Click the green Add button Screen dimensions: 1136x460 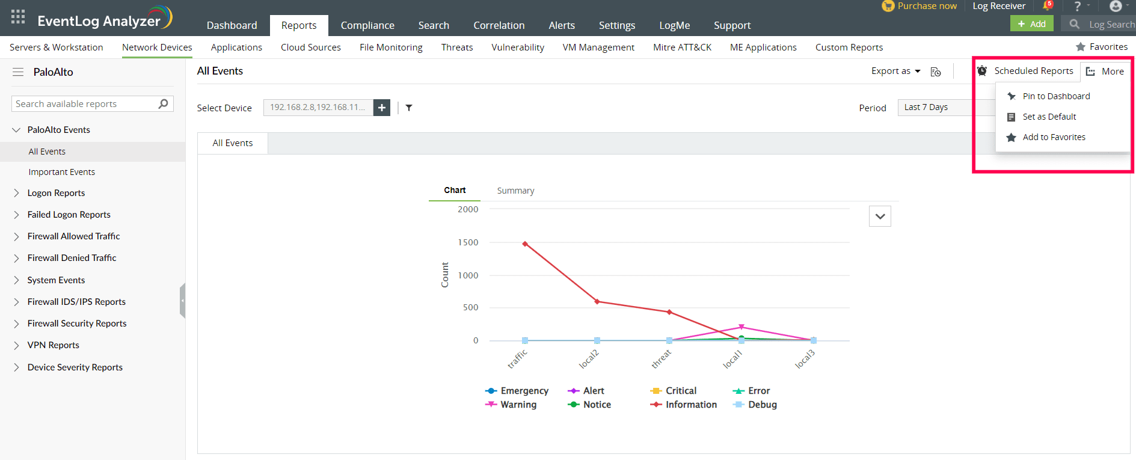(x=1031, y=24)
